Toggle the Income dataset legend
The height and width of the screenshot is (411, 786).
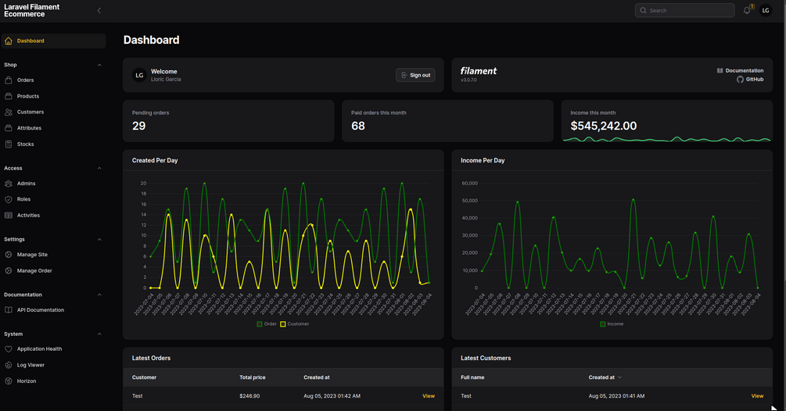612,324
